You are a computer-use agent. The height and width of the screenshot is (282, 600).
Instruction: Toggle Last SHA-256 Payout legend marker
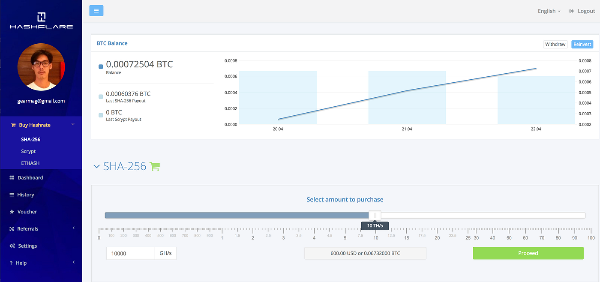click(101, 96)
